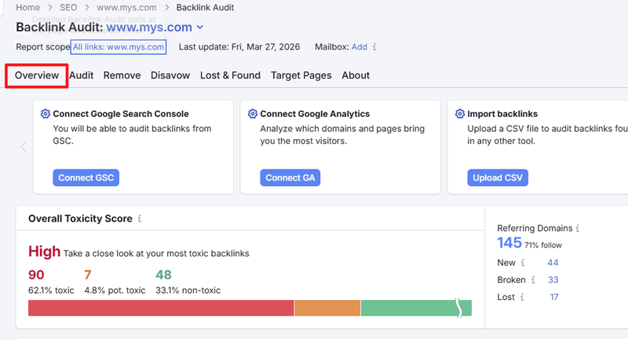Open the 145 referring domains count
Screen dimensions: 628x340
509,243
